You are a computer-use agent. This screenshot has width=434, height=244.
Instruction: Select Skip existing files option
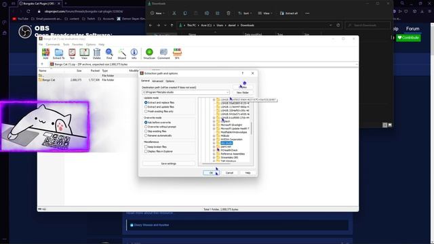[x=146, y=131]
